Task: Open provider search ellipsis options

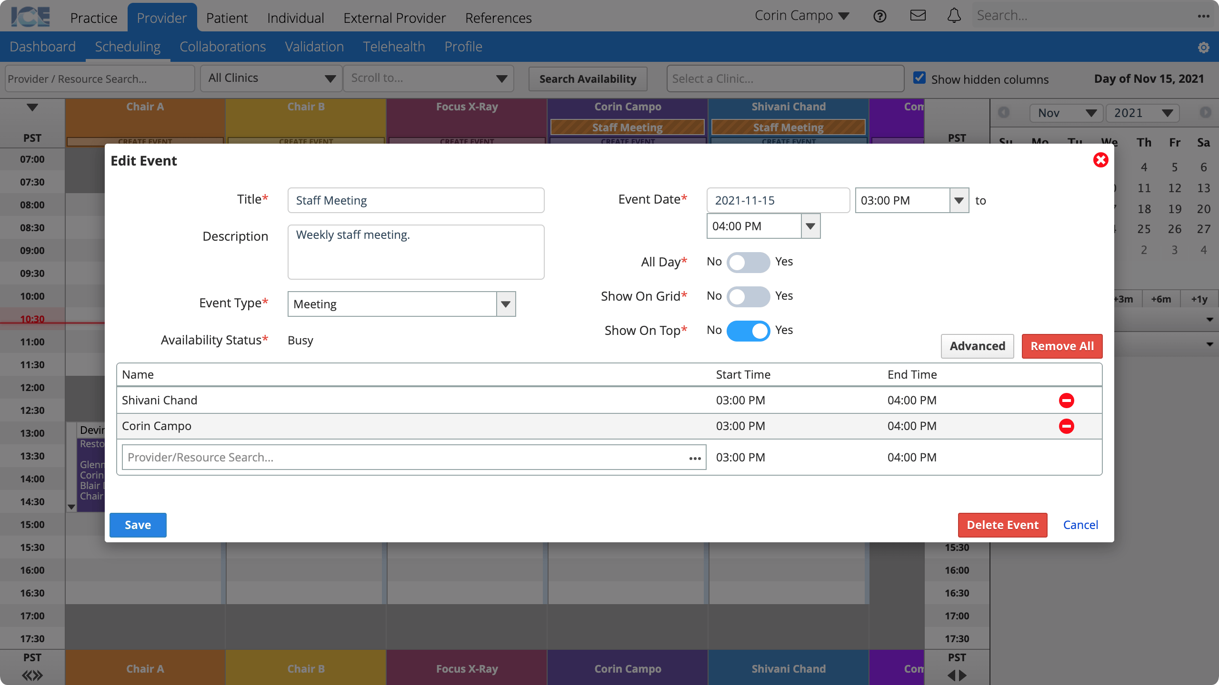Action: click(695, 458)
